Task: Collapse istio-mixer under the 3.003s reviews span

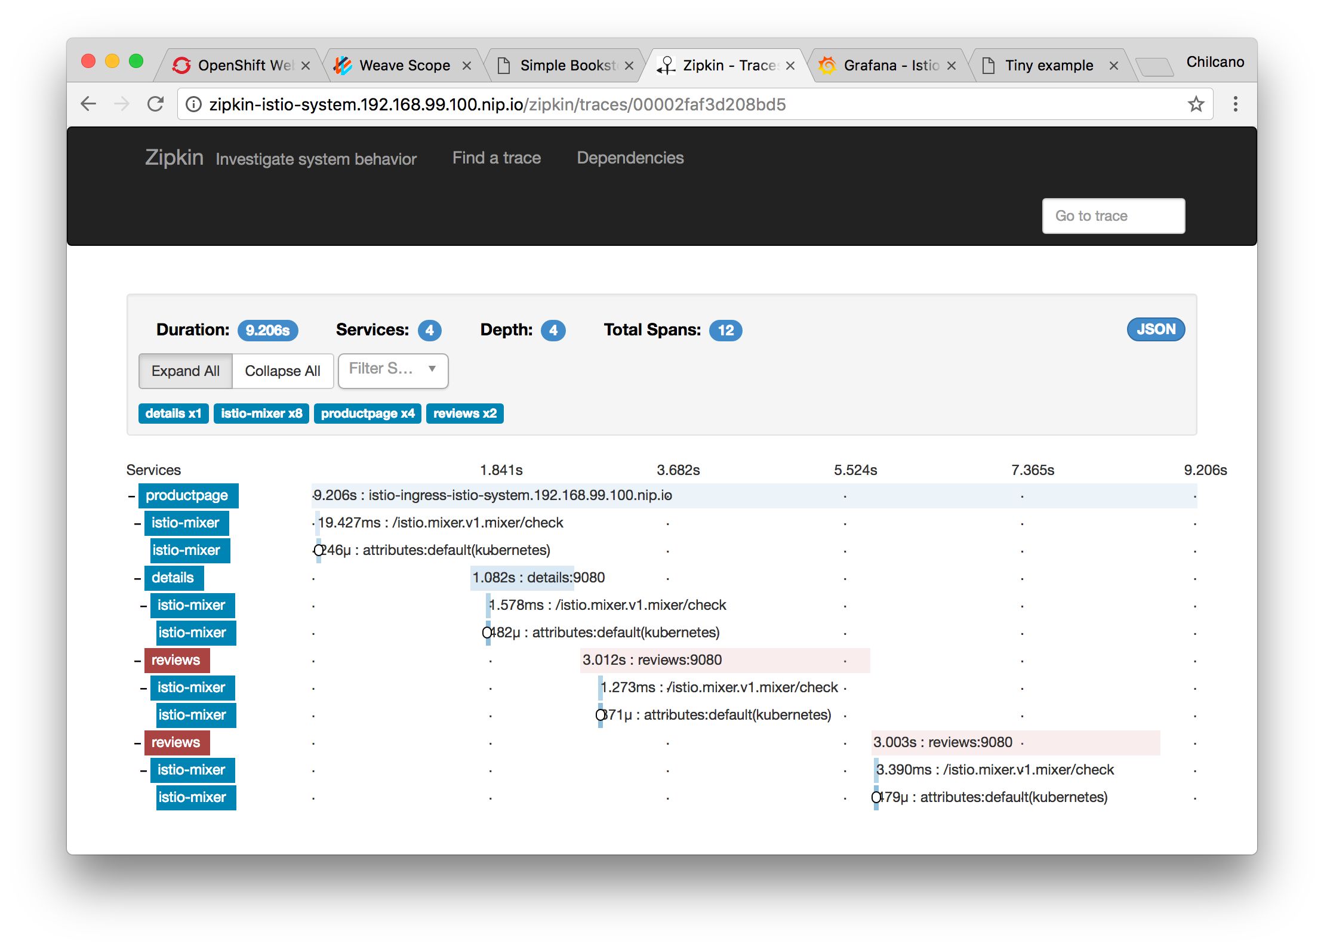Action: pos(144,770)
